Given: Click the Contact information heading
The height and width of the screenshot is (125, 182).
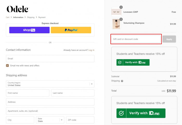Looking at the screenshot, I should click(x=18, y=50).
